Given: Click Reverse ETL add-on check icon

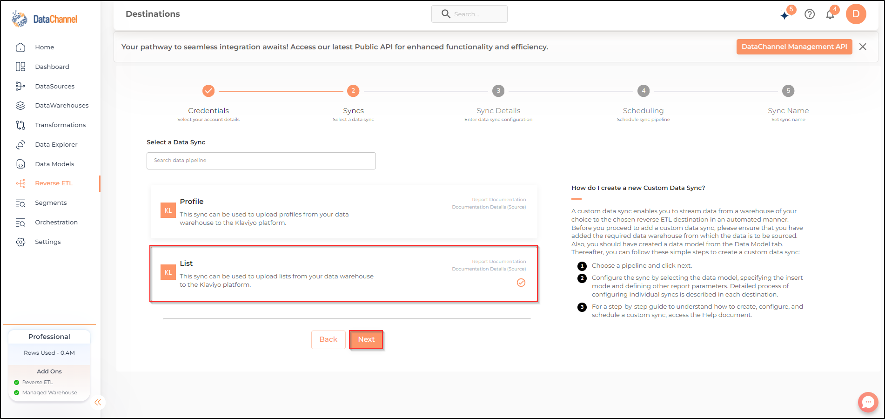Looking at the screenshot, I should (17, 383).
